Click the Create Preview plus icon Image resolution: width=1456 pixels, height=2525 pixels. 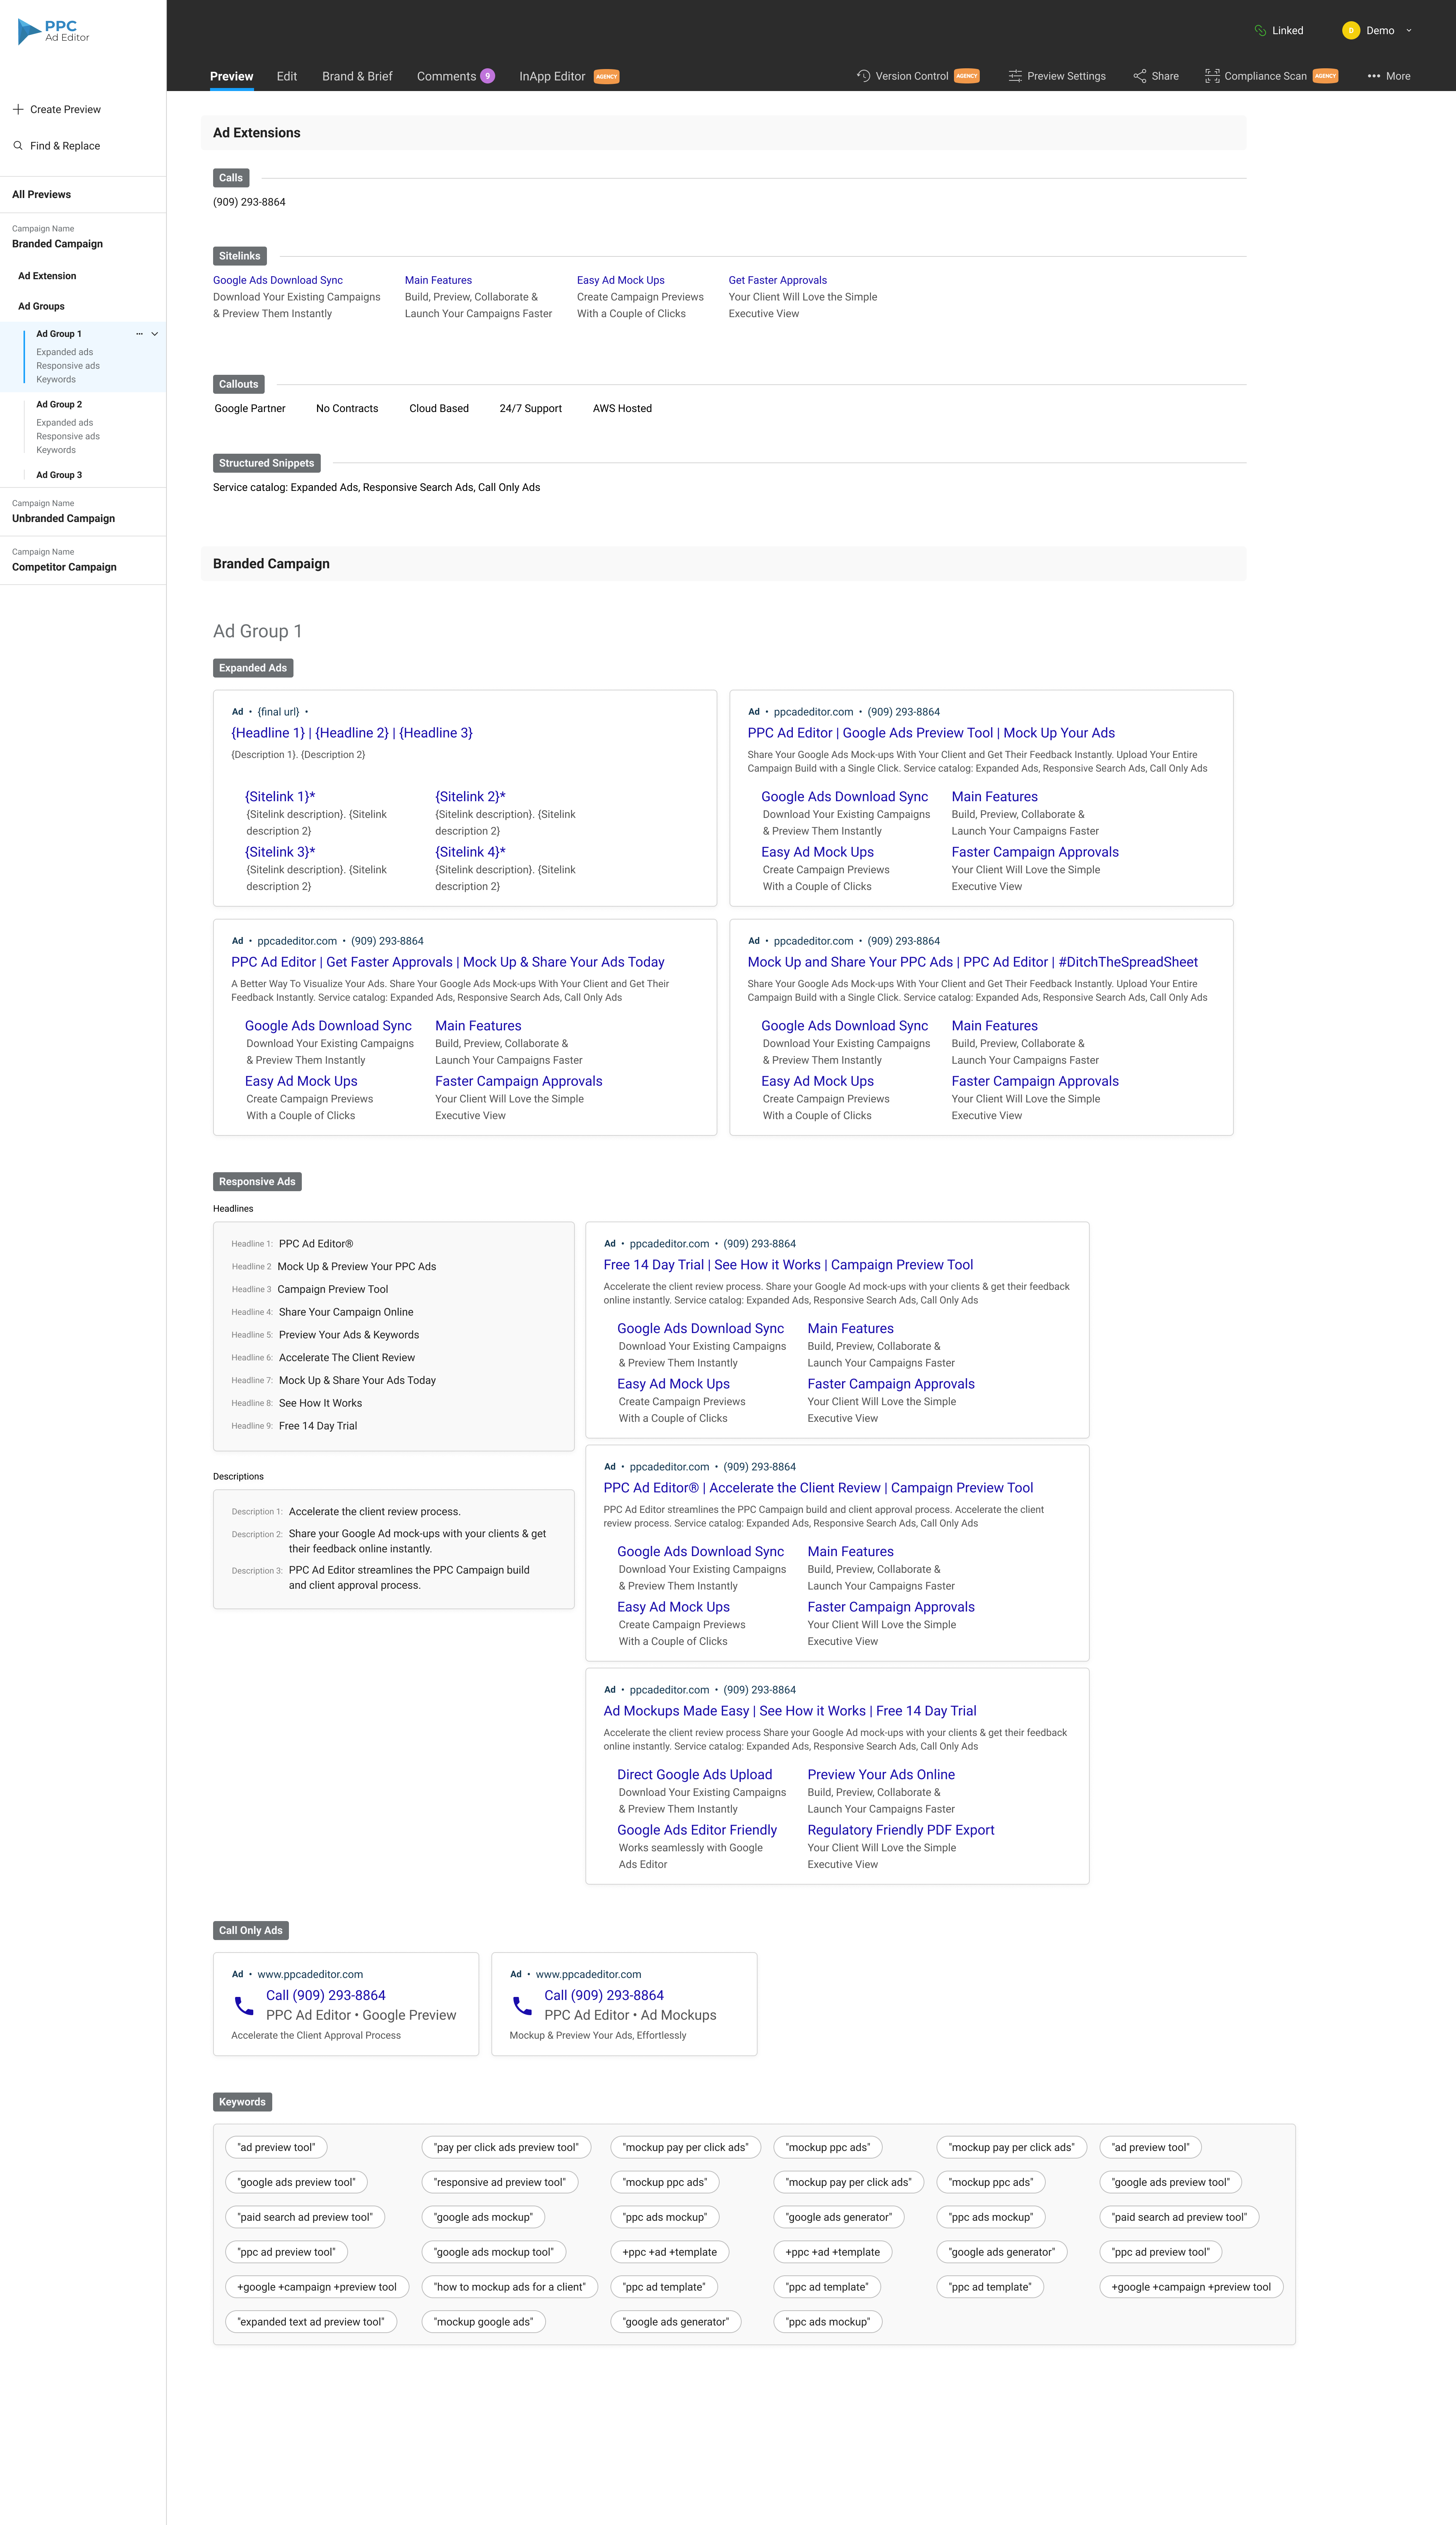(18, 109)
